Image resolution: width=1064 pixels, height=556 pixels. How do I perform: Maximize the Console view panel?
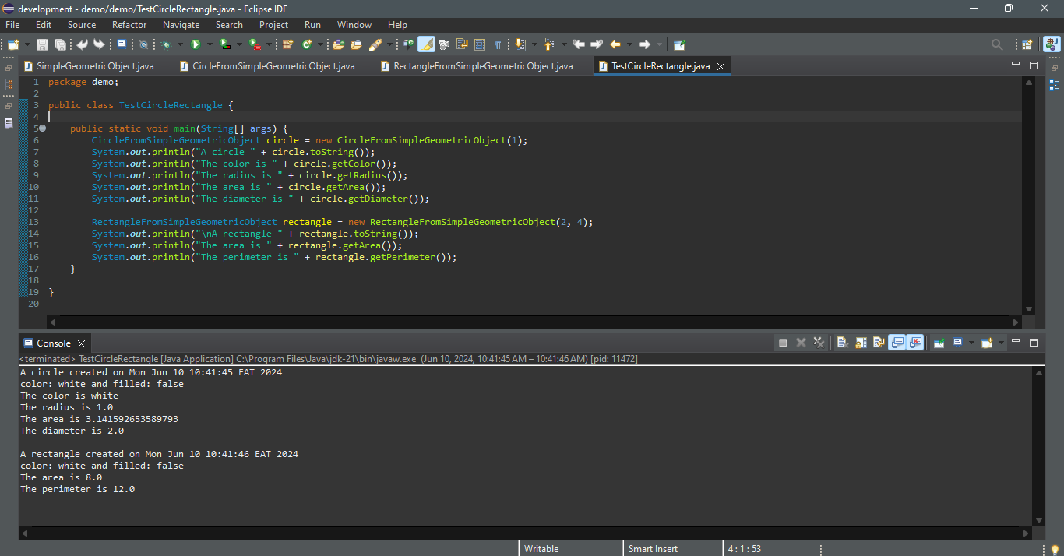pyautogui.click(x=1034, y=343)
